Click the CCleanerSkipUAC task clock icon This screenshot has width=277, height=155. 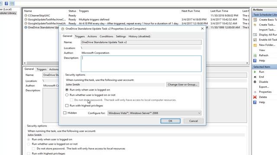pyautogui.click(x=26, y=15)
